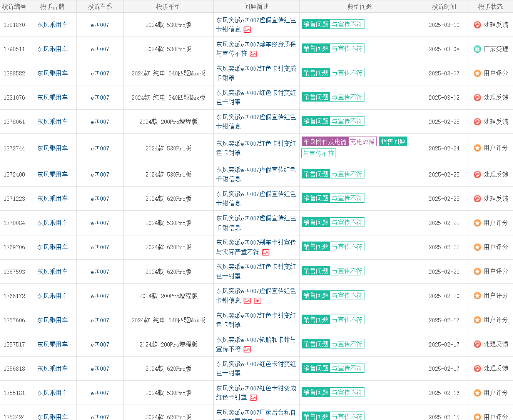Click the orange 用户评分 star icon for complaint 1388582
The height and width of the screenshot is (420, 513).
(477, 73)
